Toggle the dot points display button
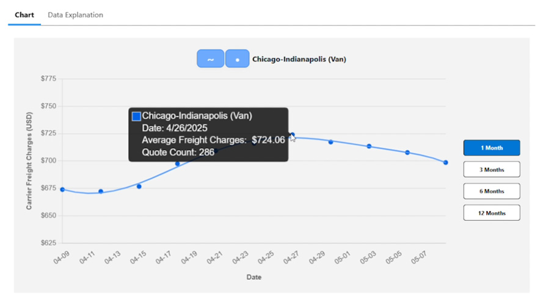The width and height of the screenshot is (543, 308). 237,59
